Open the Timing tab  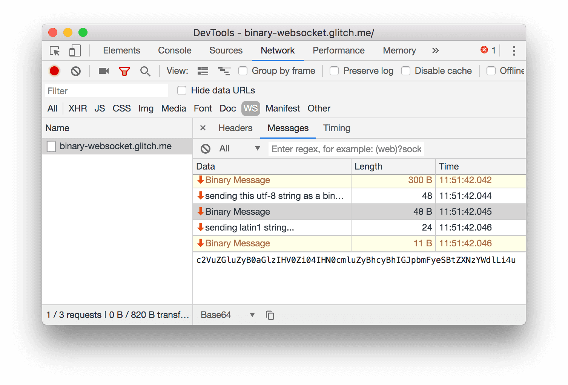(x=336, y=128)
